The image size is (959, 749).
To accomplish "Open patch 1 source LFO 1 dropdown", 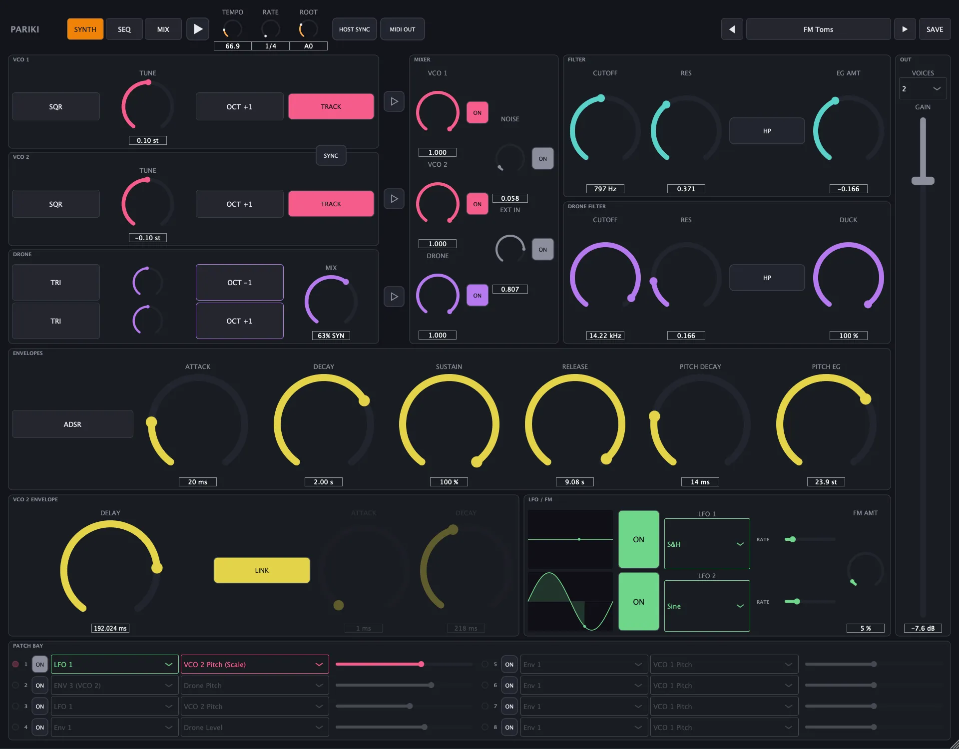I will pyautogui.click(x=114, y=665).
